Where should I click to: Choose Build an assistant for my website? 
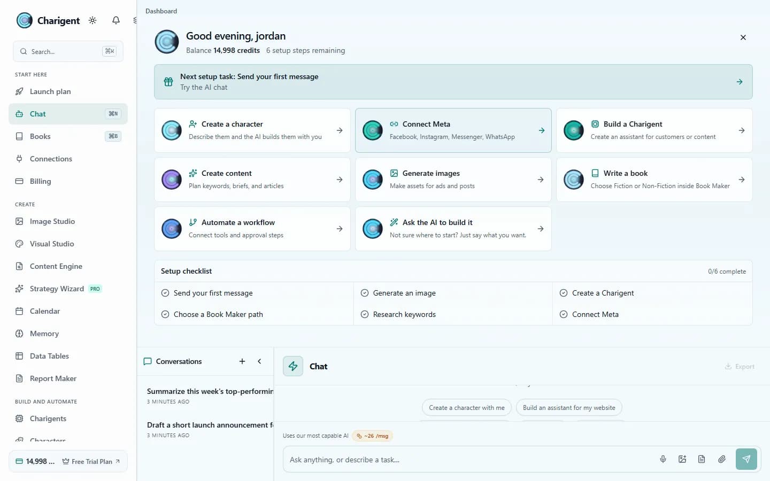pyautogui.click(x=569, y=408)
